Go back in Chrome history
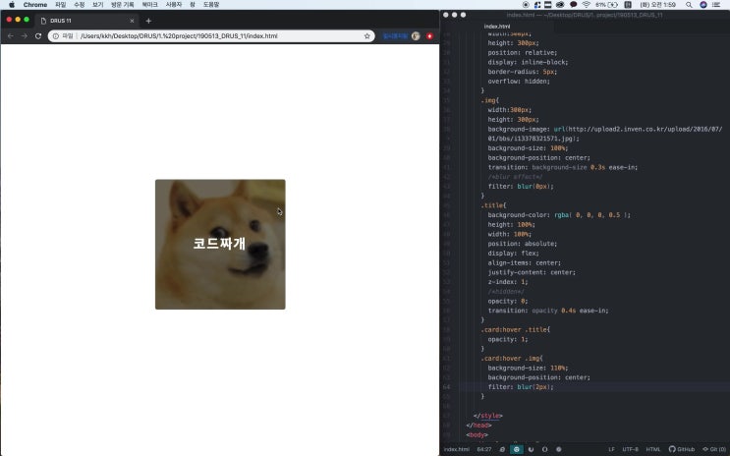Viewport: 730px width, 456px height. pyautogui.click(x=10, y=35)
